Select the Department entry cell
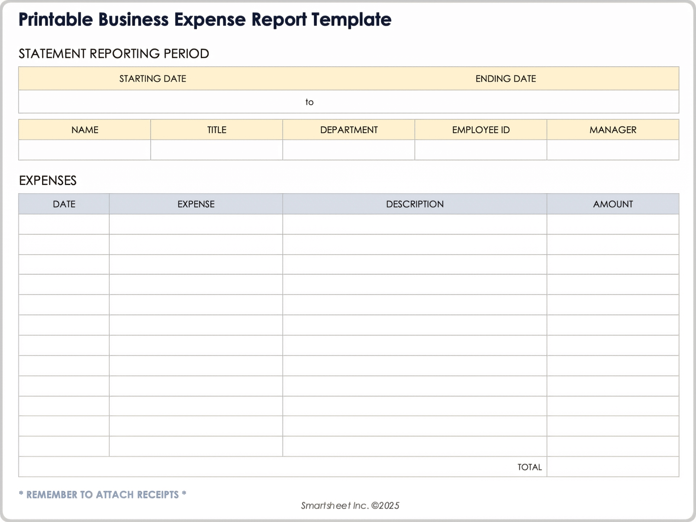Screen dimensions: 696x522 click(x=348, y=150)
